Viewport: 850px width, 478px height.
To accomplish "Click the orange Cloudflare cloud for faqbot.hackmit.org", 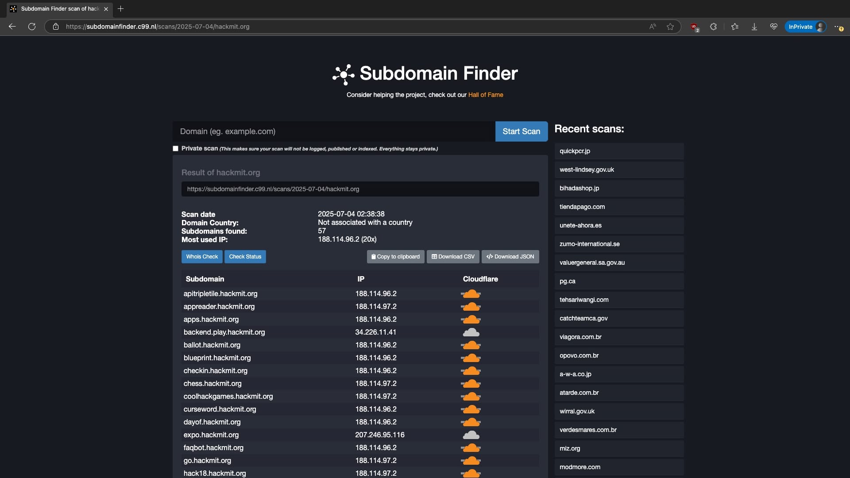I will [x=471, y=448].
